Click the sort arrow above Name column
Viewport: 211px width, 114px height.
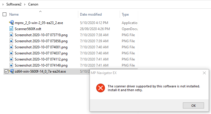click(x=40, y=11)
